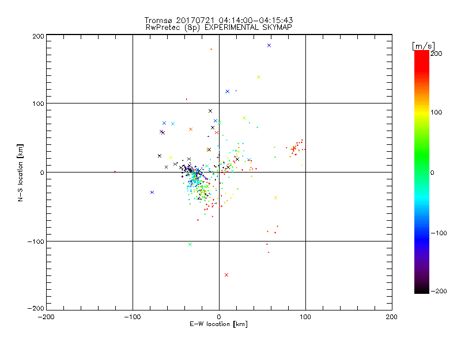461x345 pixels.
Task: Select the isolated red dot at far left on zero line
Action: [x=115, y=171]
